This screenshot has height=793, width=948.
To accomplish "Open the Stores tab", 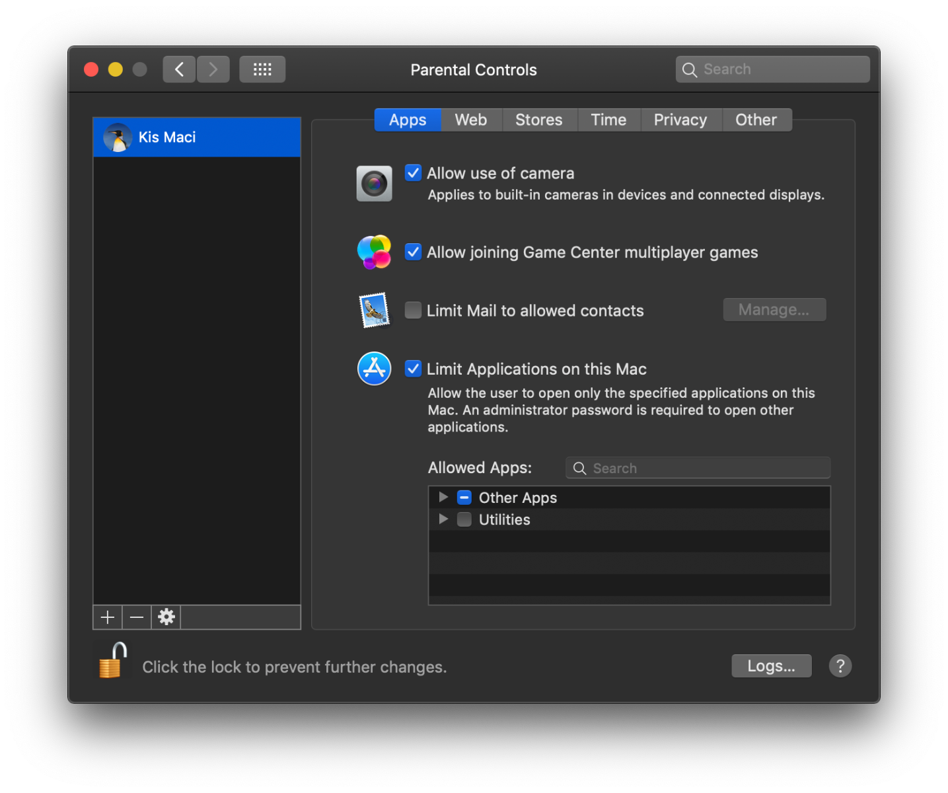I will (539, 120).
